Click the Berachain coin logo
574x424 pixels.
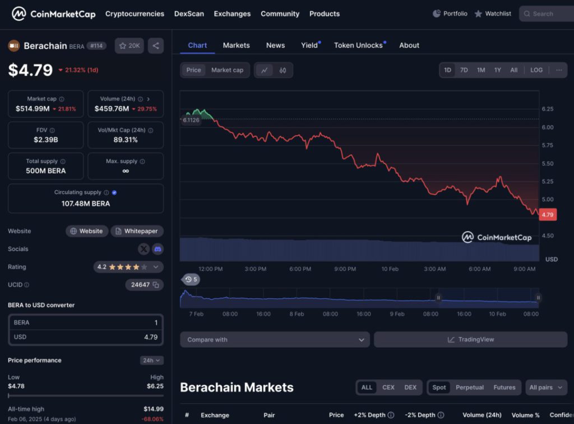(x=14, y=46)
